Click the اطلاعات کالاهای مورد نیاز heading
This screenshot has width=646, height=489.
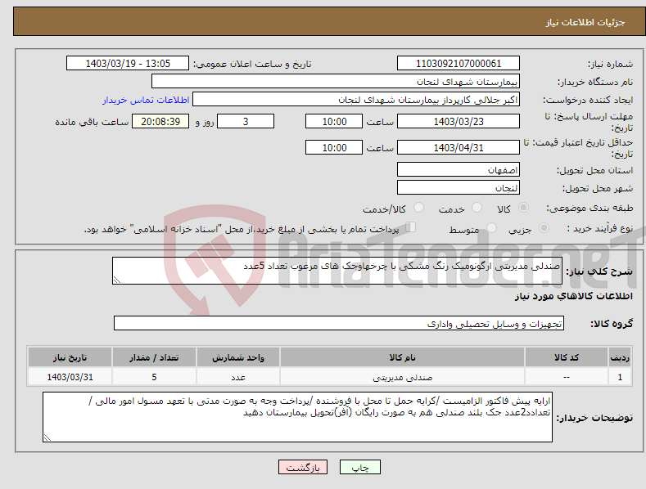[573, 296]
